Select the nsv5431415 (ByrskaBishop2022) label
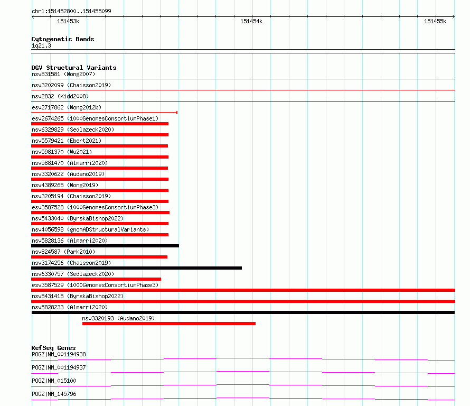The image size is (470, 406). coord(78,296)
